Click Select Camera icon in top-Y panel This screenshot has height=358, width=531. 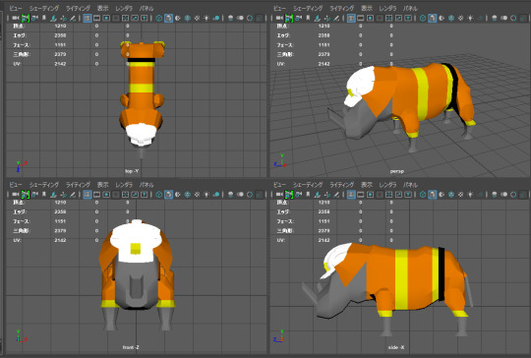point(15,18)
